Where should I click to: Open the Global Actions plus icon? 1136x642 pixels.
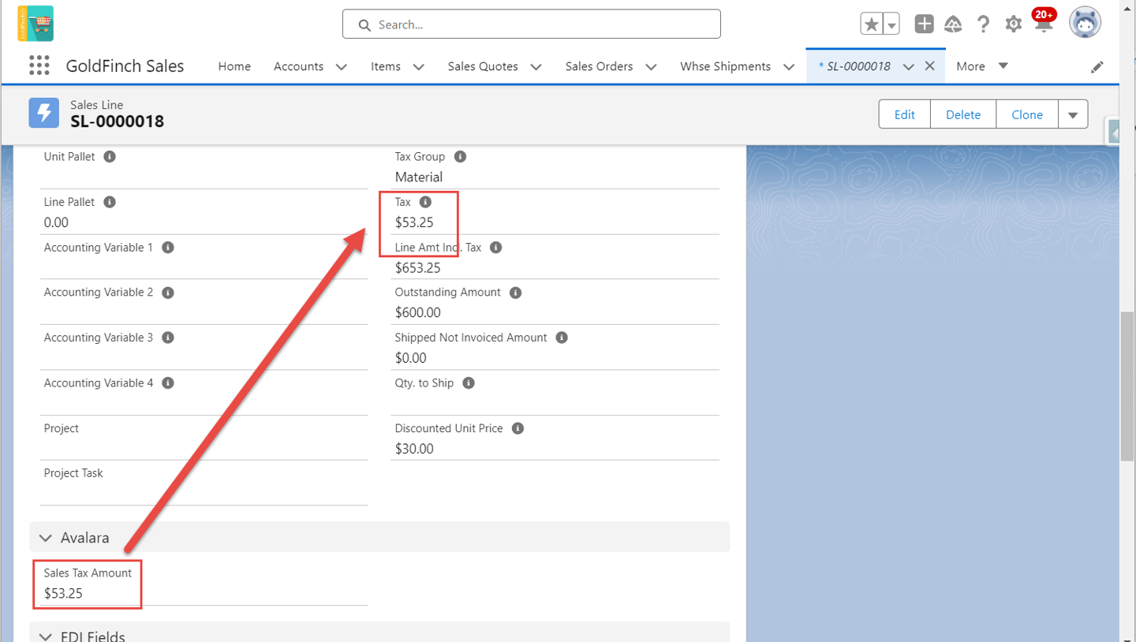924,24
